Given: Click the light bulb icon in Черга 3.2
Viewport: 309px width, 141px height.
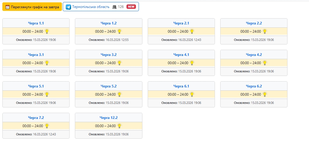Looking at the screenshot, I should coord(119,63).
